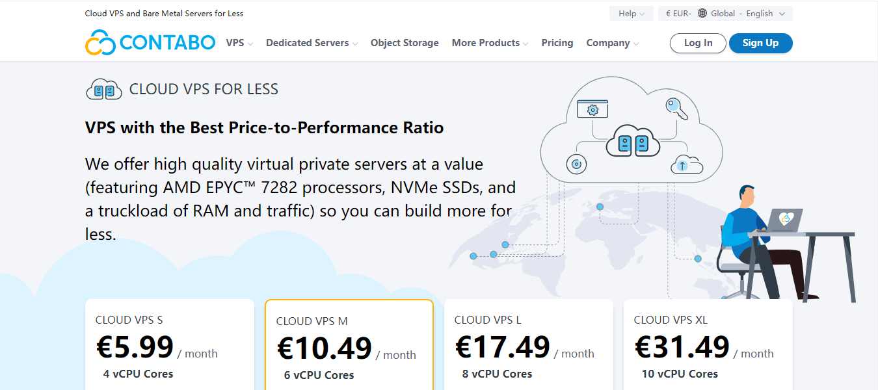Open the EUR currency selector

point(675,14)
